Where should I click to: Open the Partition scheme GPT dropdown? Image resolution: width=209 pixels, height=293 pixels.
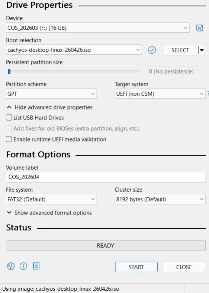51,93
